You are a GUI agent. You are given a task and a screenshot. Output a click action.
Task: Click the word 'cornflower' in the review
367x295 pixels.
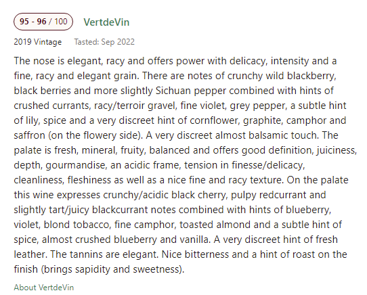(x=215, y=120)
